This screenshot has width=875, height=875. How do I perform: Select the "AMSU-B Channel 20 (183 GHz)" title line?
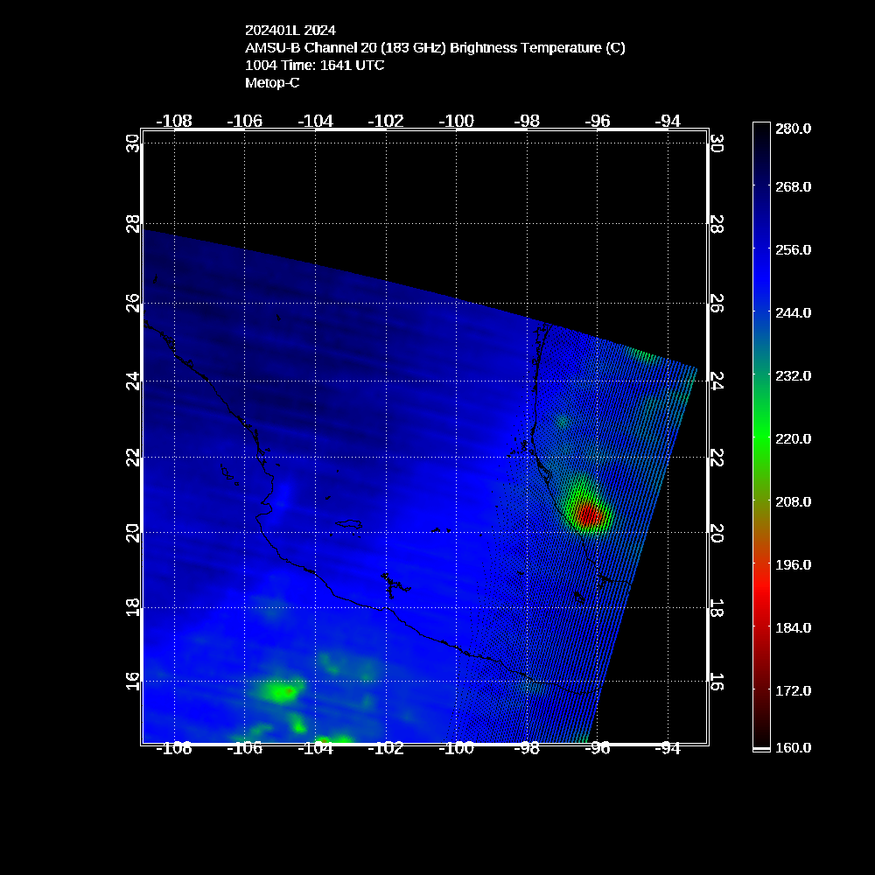435,47
